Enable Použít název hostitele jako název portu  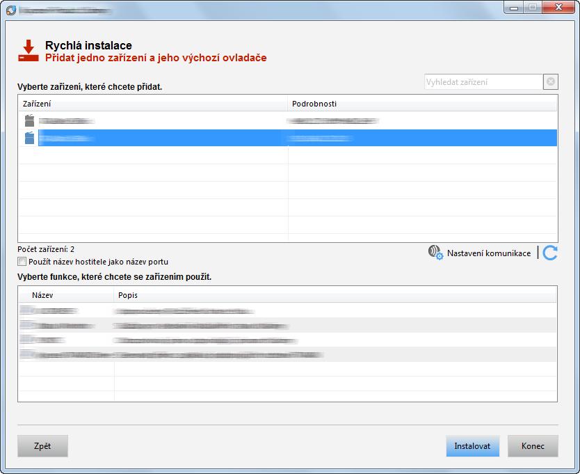22,262
